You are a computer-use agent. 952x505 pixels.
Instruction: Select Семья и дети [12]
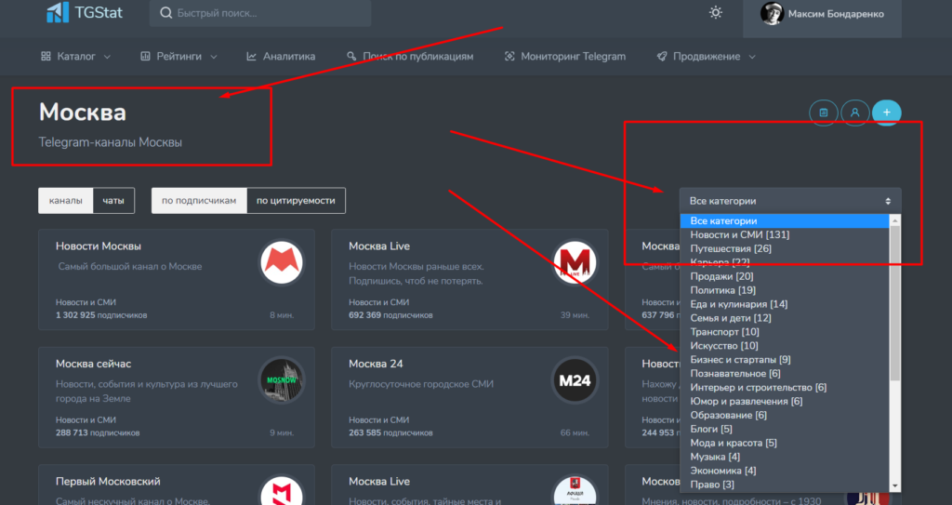[x=785, y=318]
